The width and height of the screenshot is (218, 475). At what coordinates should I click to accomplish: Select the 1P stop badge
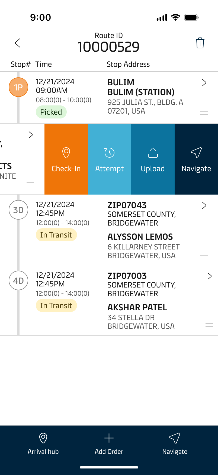point(18,87)
